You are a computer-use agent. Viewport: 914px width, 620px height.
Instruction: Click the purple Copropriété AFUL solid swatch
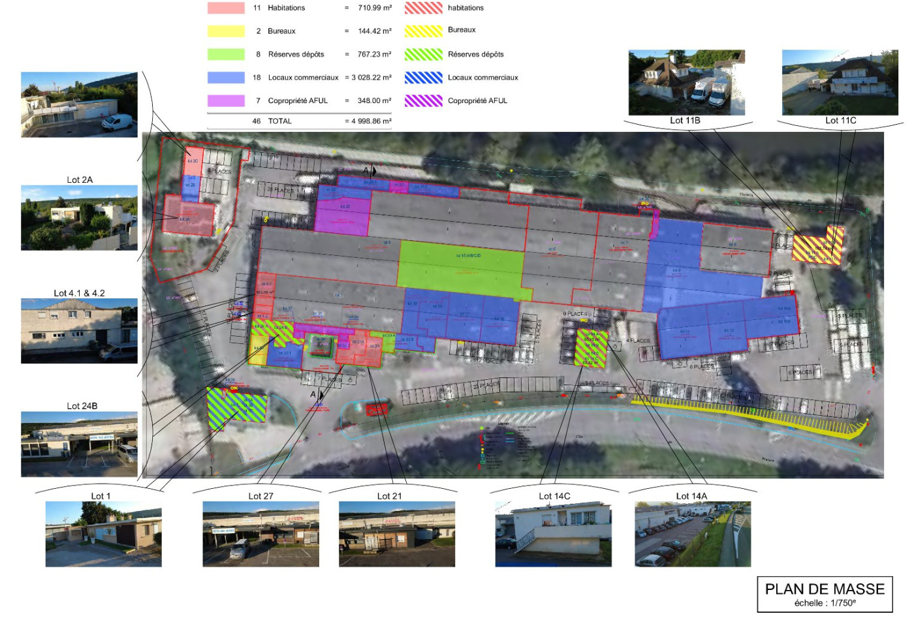pos(226,101)
